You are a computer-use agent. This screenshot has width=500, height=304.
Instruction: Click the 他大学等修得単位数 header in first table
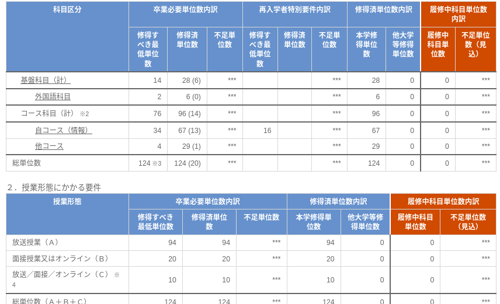click(x=403, y=44)
